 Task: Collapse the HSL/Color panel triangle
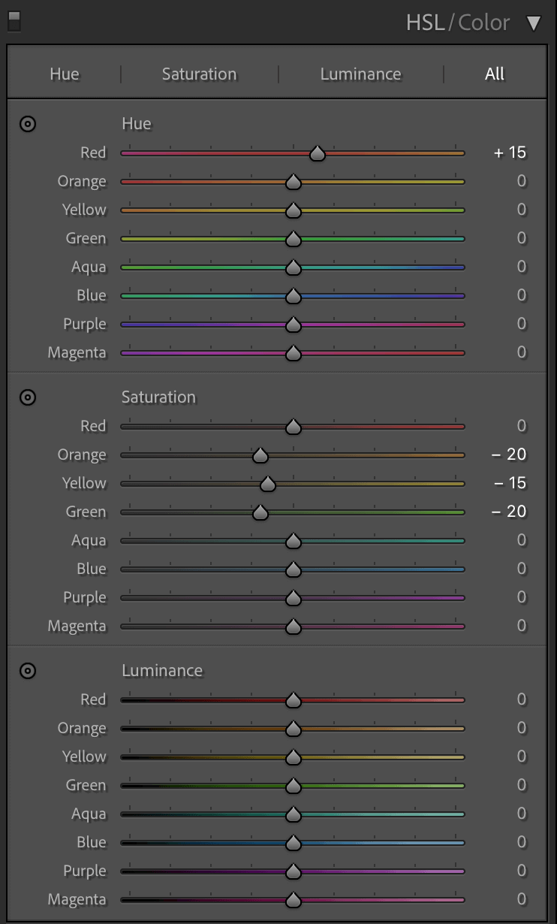[x=534, y=23]
